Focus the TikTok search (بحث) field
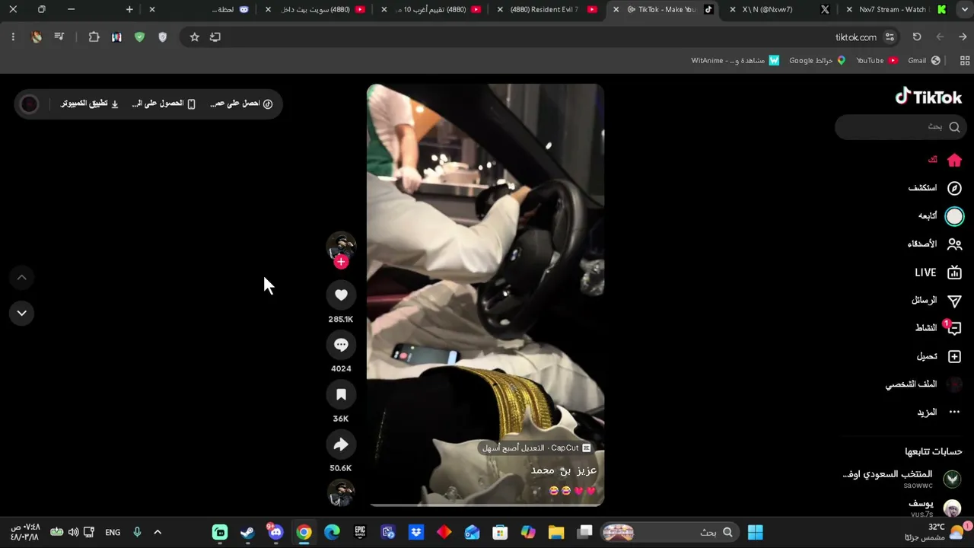Viewport: 974px width, 548px height. coord(901,127)
